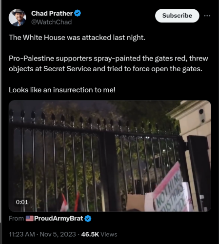Click the Palestinian flags in the video frame
The height and width of the screenshot is (244, 219).
70,202
